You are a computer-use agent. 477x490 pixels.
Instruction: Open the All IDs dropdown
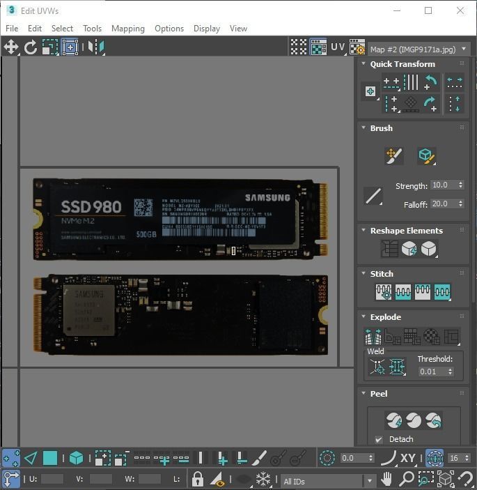point(327,481)
